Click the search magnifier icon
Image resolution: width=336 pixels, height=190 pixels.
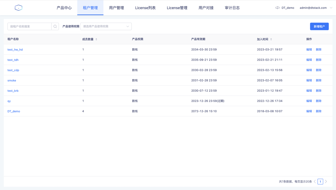55,26
